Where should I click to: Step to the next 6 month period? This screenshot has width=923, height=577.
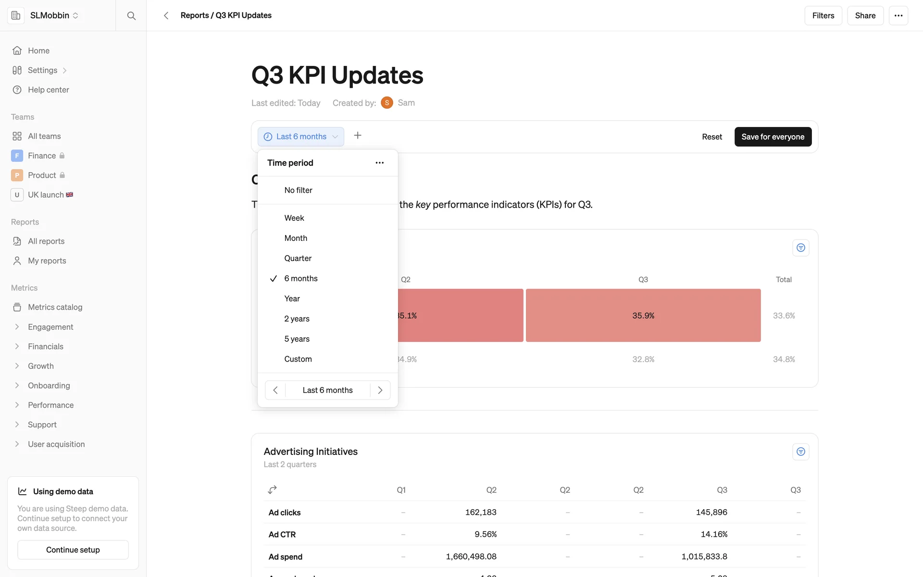(x=380, y=390)
